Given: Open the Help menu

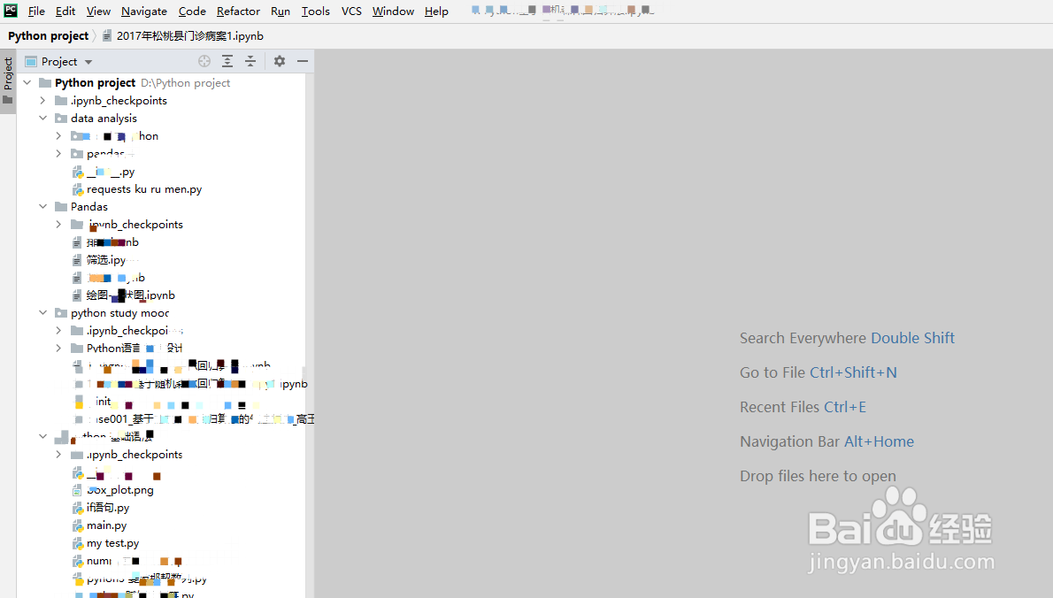Looking at the screenshot, I should click(x=436, y=11).
